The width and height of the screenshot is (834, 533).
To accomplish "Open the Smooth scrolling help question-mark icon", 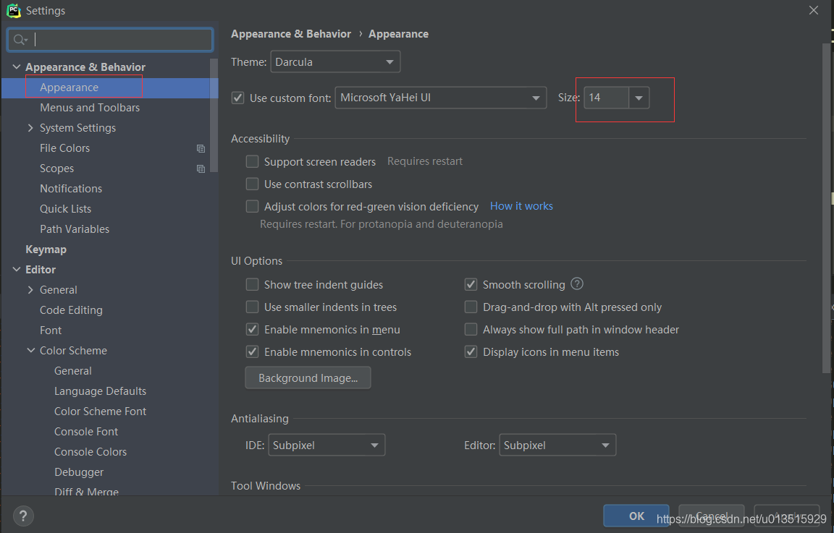I will [x=577, y=283].
